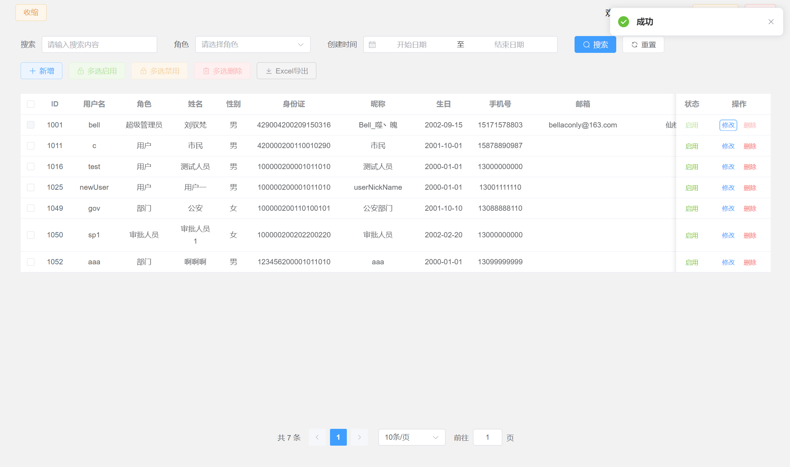
Task: Click the search content input field
Action: (99, 44)
